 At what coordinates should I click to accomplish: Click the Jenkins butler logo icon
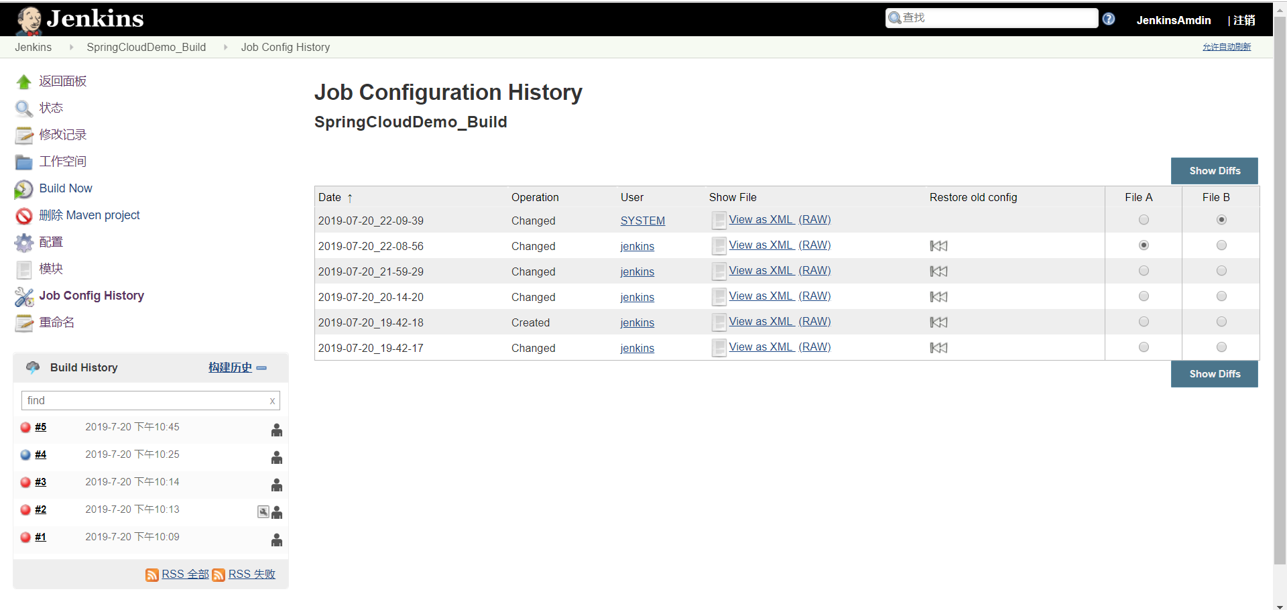pyautogui.click(x=28, y=20)
